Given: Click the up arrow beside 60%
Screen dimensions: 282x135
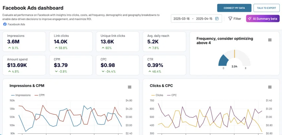Looking at the screenshot, I should tap(103, 48).
